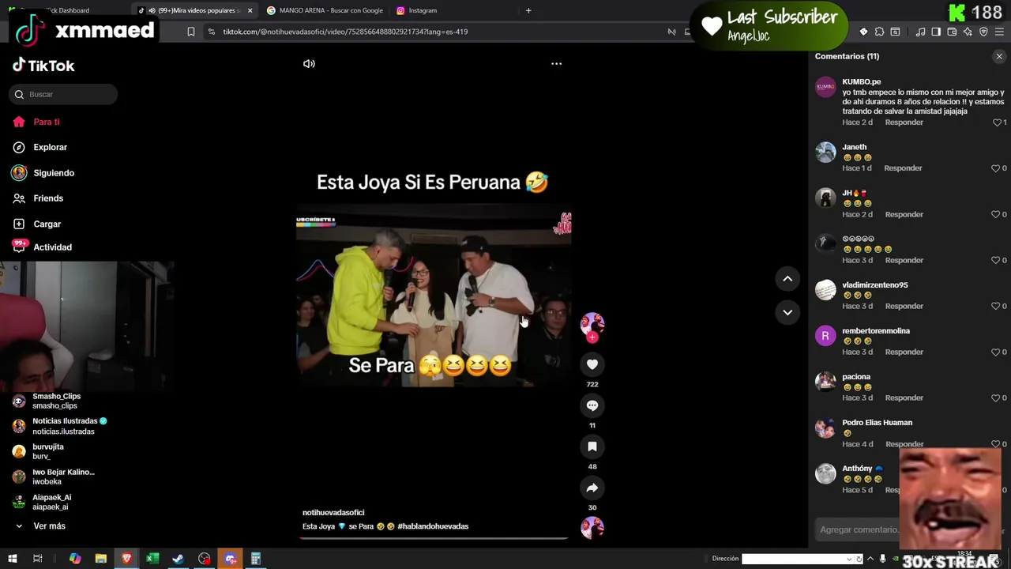The width and height of the screenshot is (1011, 569).
Task: Click the Agregar comentario field
Action: tap(859, 529)
